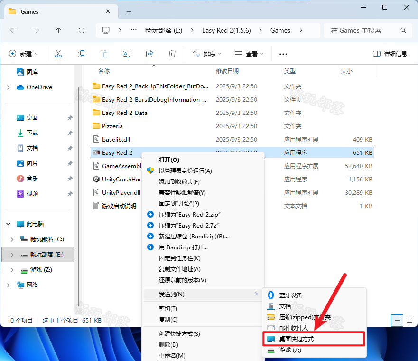Open the 查看 view dropdown
418x361 pixels.
(249, 54)
